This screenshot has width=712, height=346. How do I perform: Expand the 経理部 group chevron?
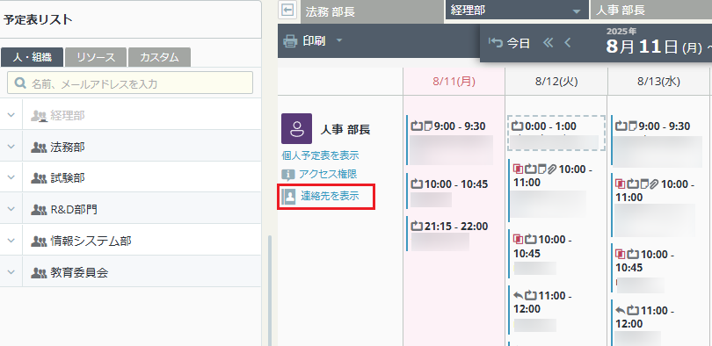(x=11, y=115)
